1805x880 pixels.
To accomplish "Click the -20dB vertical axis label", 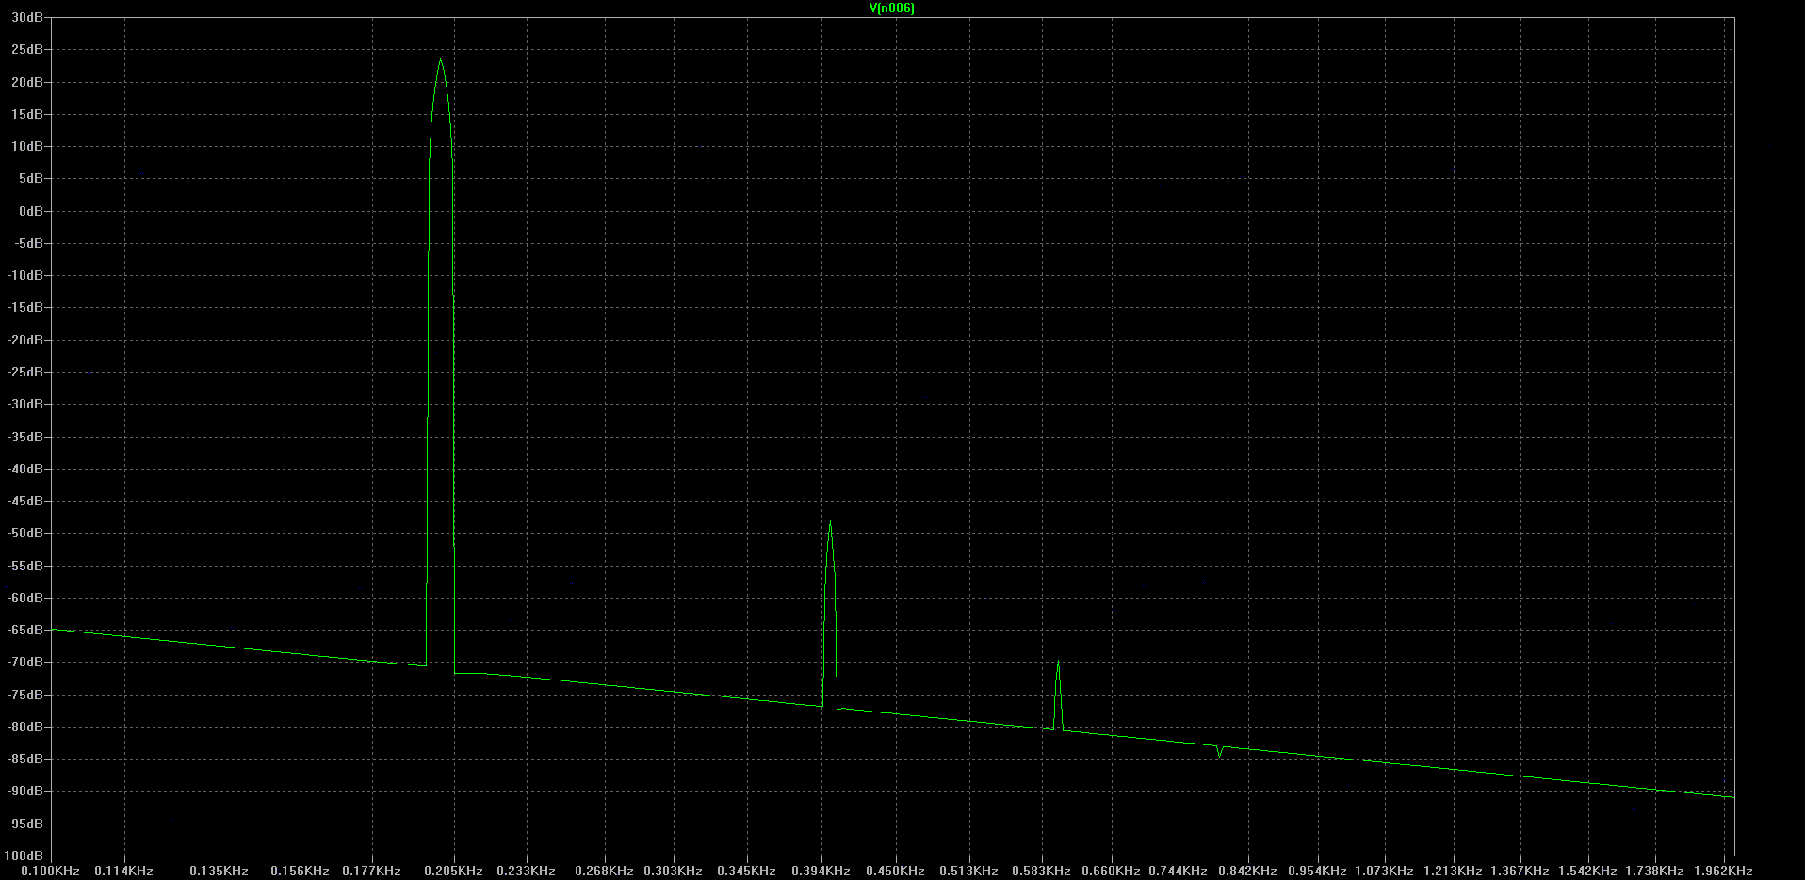I will pos(25,341).
